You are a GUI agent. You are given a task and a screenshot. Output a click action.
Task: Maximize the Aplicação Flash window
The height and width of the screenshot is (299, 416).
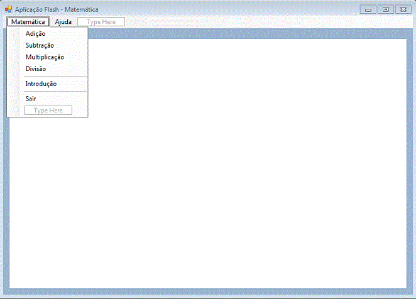[x=386, y=9]
